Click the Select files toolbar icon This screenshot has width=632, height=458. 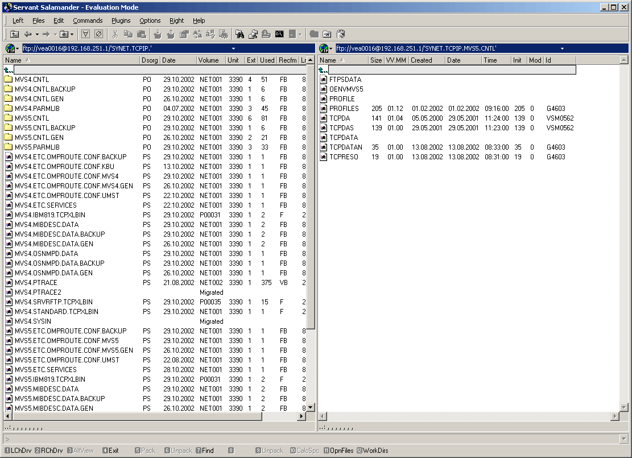(85, 34)
